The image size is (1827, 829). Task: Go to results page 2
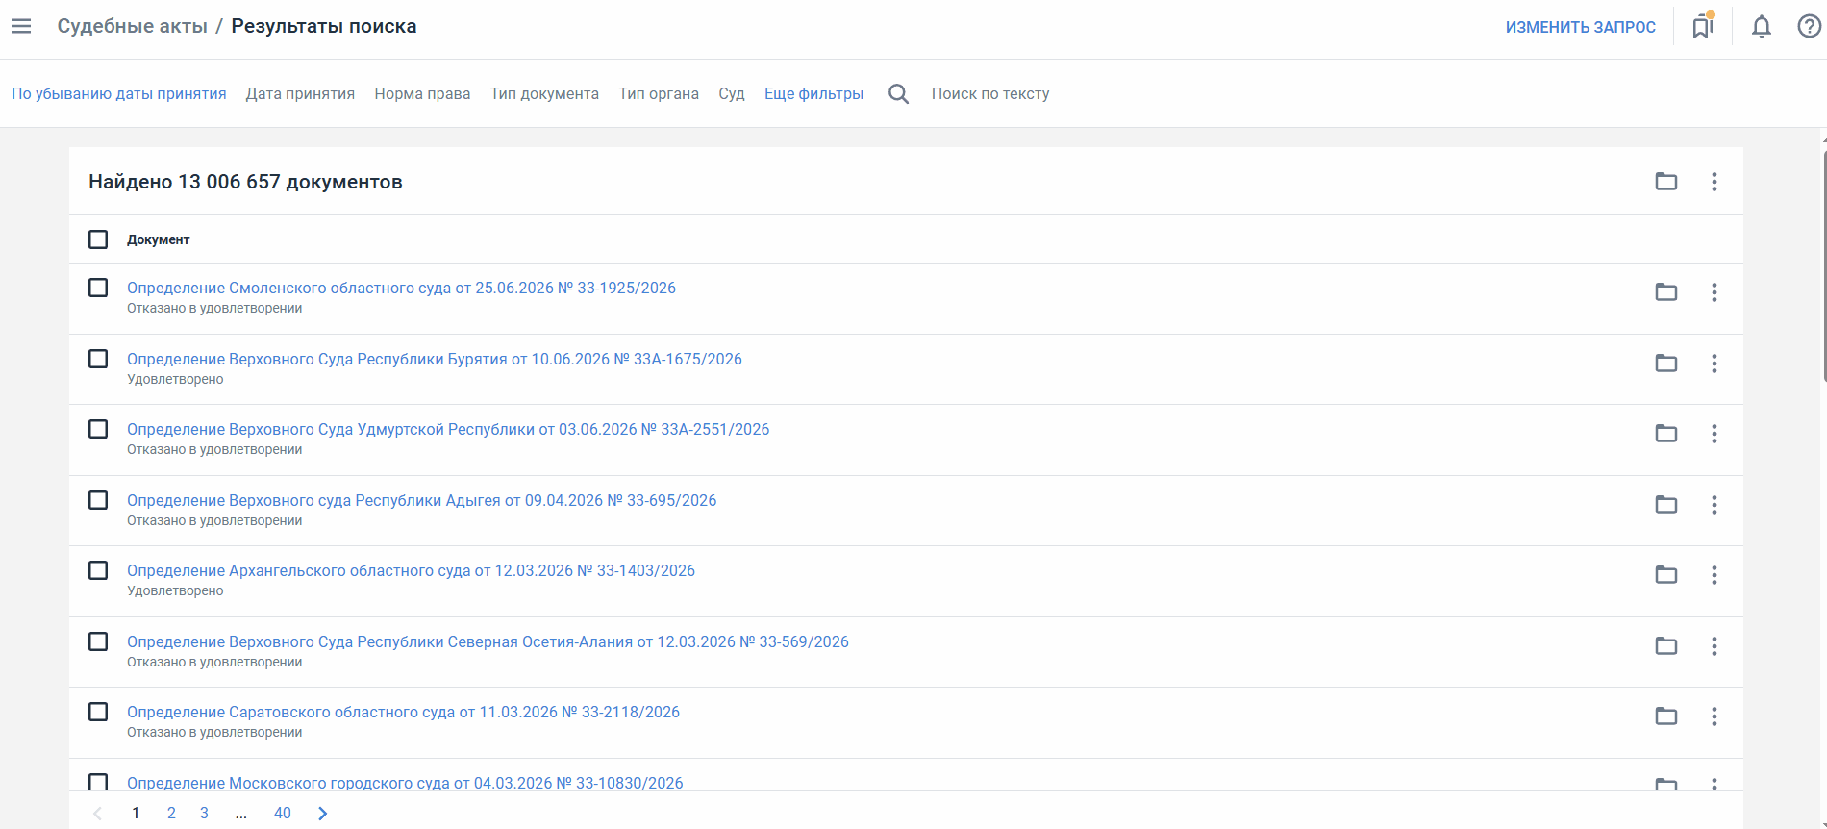coord(171,814)
